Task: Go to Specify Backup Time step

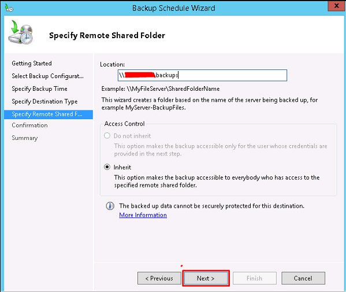Action: (x=39, y=89)
